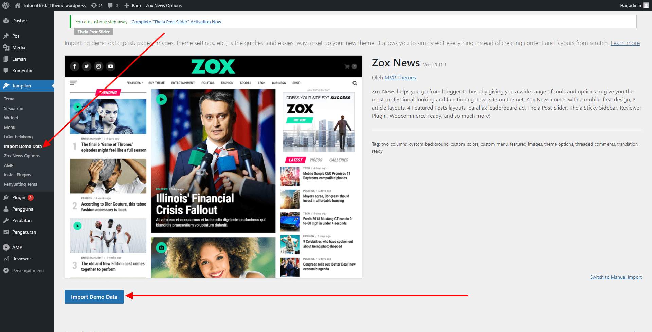Viewport: 652px width, 332px height.
Task: Open the Peralatan tools menu
Action: (22, 220)
